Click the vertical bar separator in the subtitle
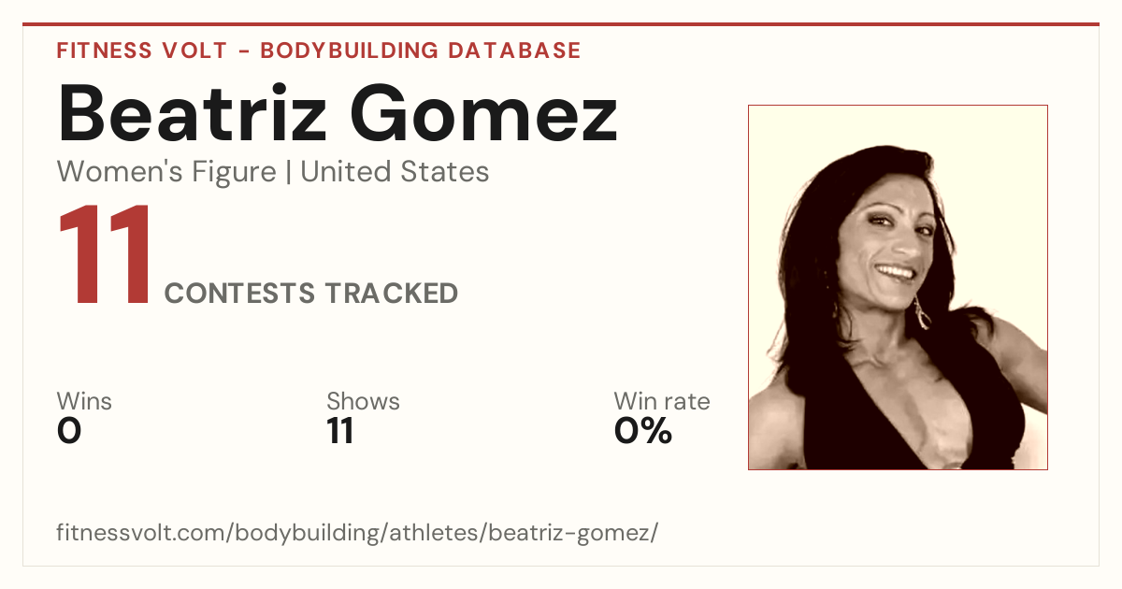Viewport: 1122px width, 589px height. 288,173
